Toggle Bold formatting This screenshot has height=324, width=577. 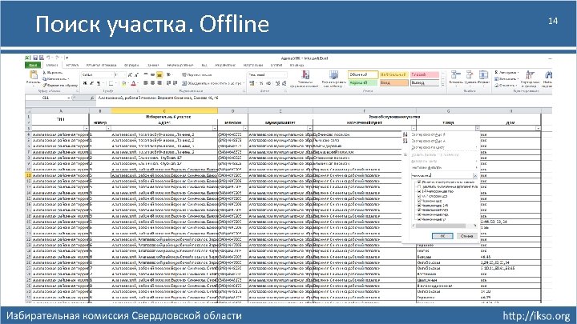click(85, 83)
